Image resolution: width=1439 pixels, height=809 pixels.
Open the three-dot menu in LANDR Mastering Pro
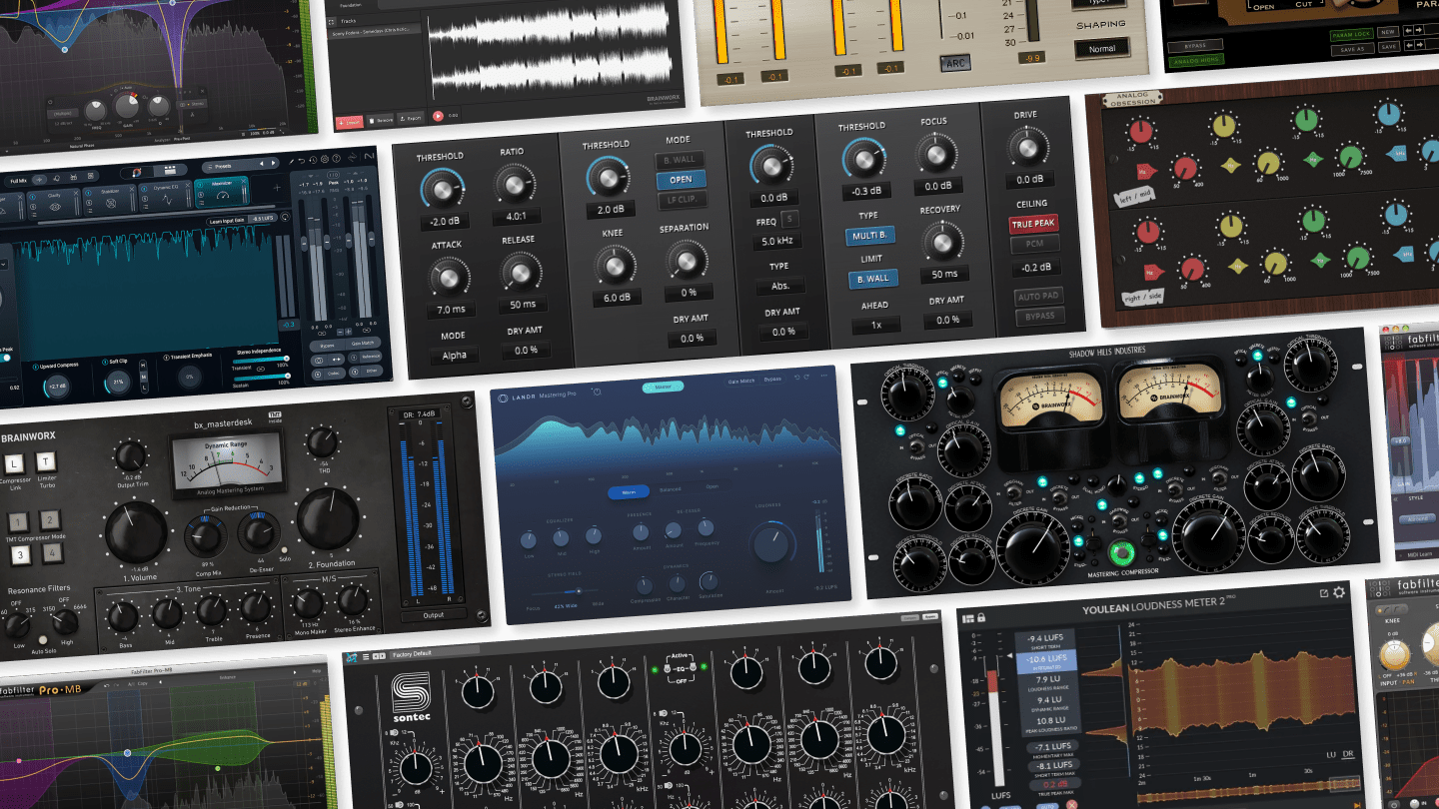tap(823, 376)
